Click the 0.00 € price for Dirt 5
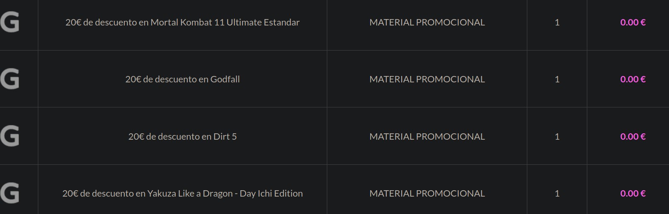The image size is (669, 214). point(633,137)
